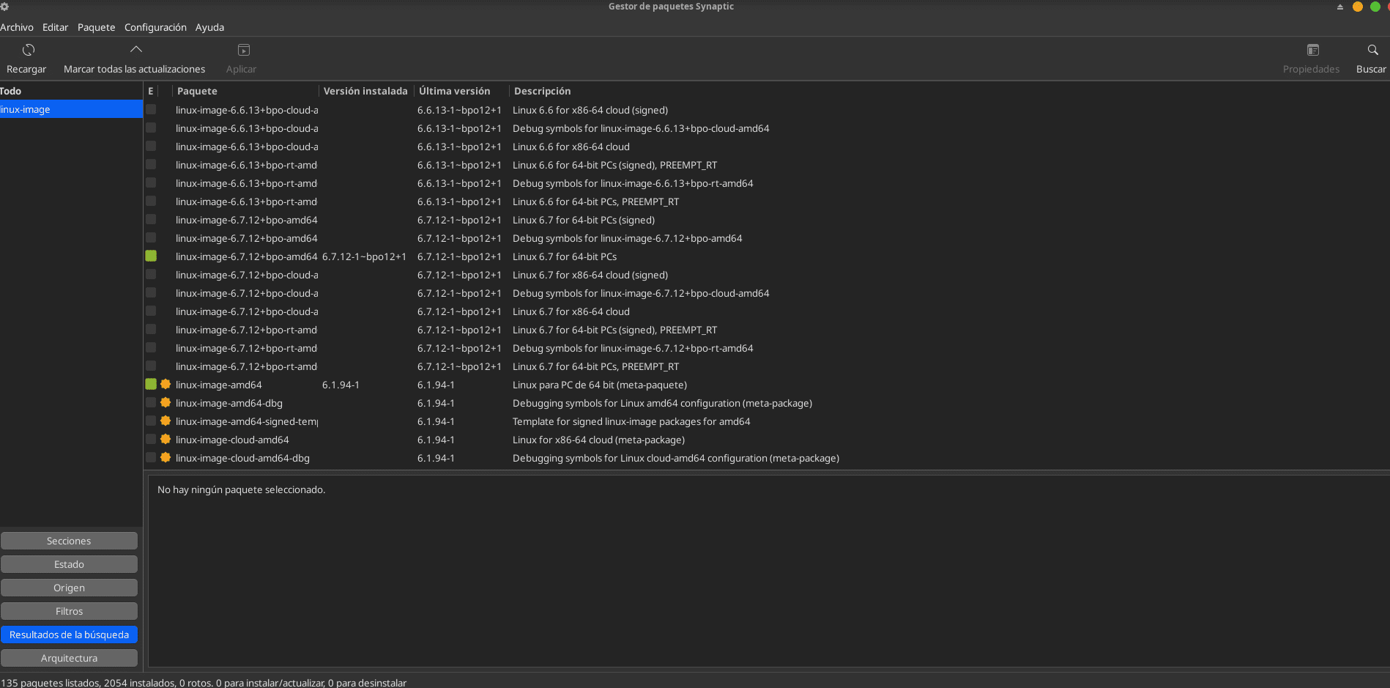Select Debug symbols for linux-image-6.6.13+bpo-rt-amd64 row
This screenshot has width=1390, height=688.
tap(767, 183)
